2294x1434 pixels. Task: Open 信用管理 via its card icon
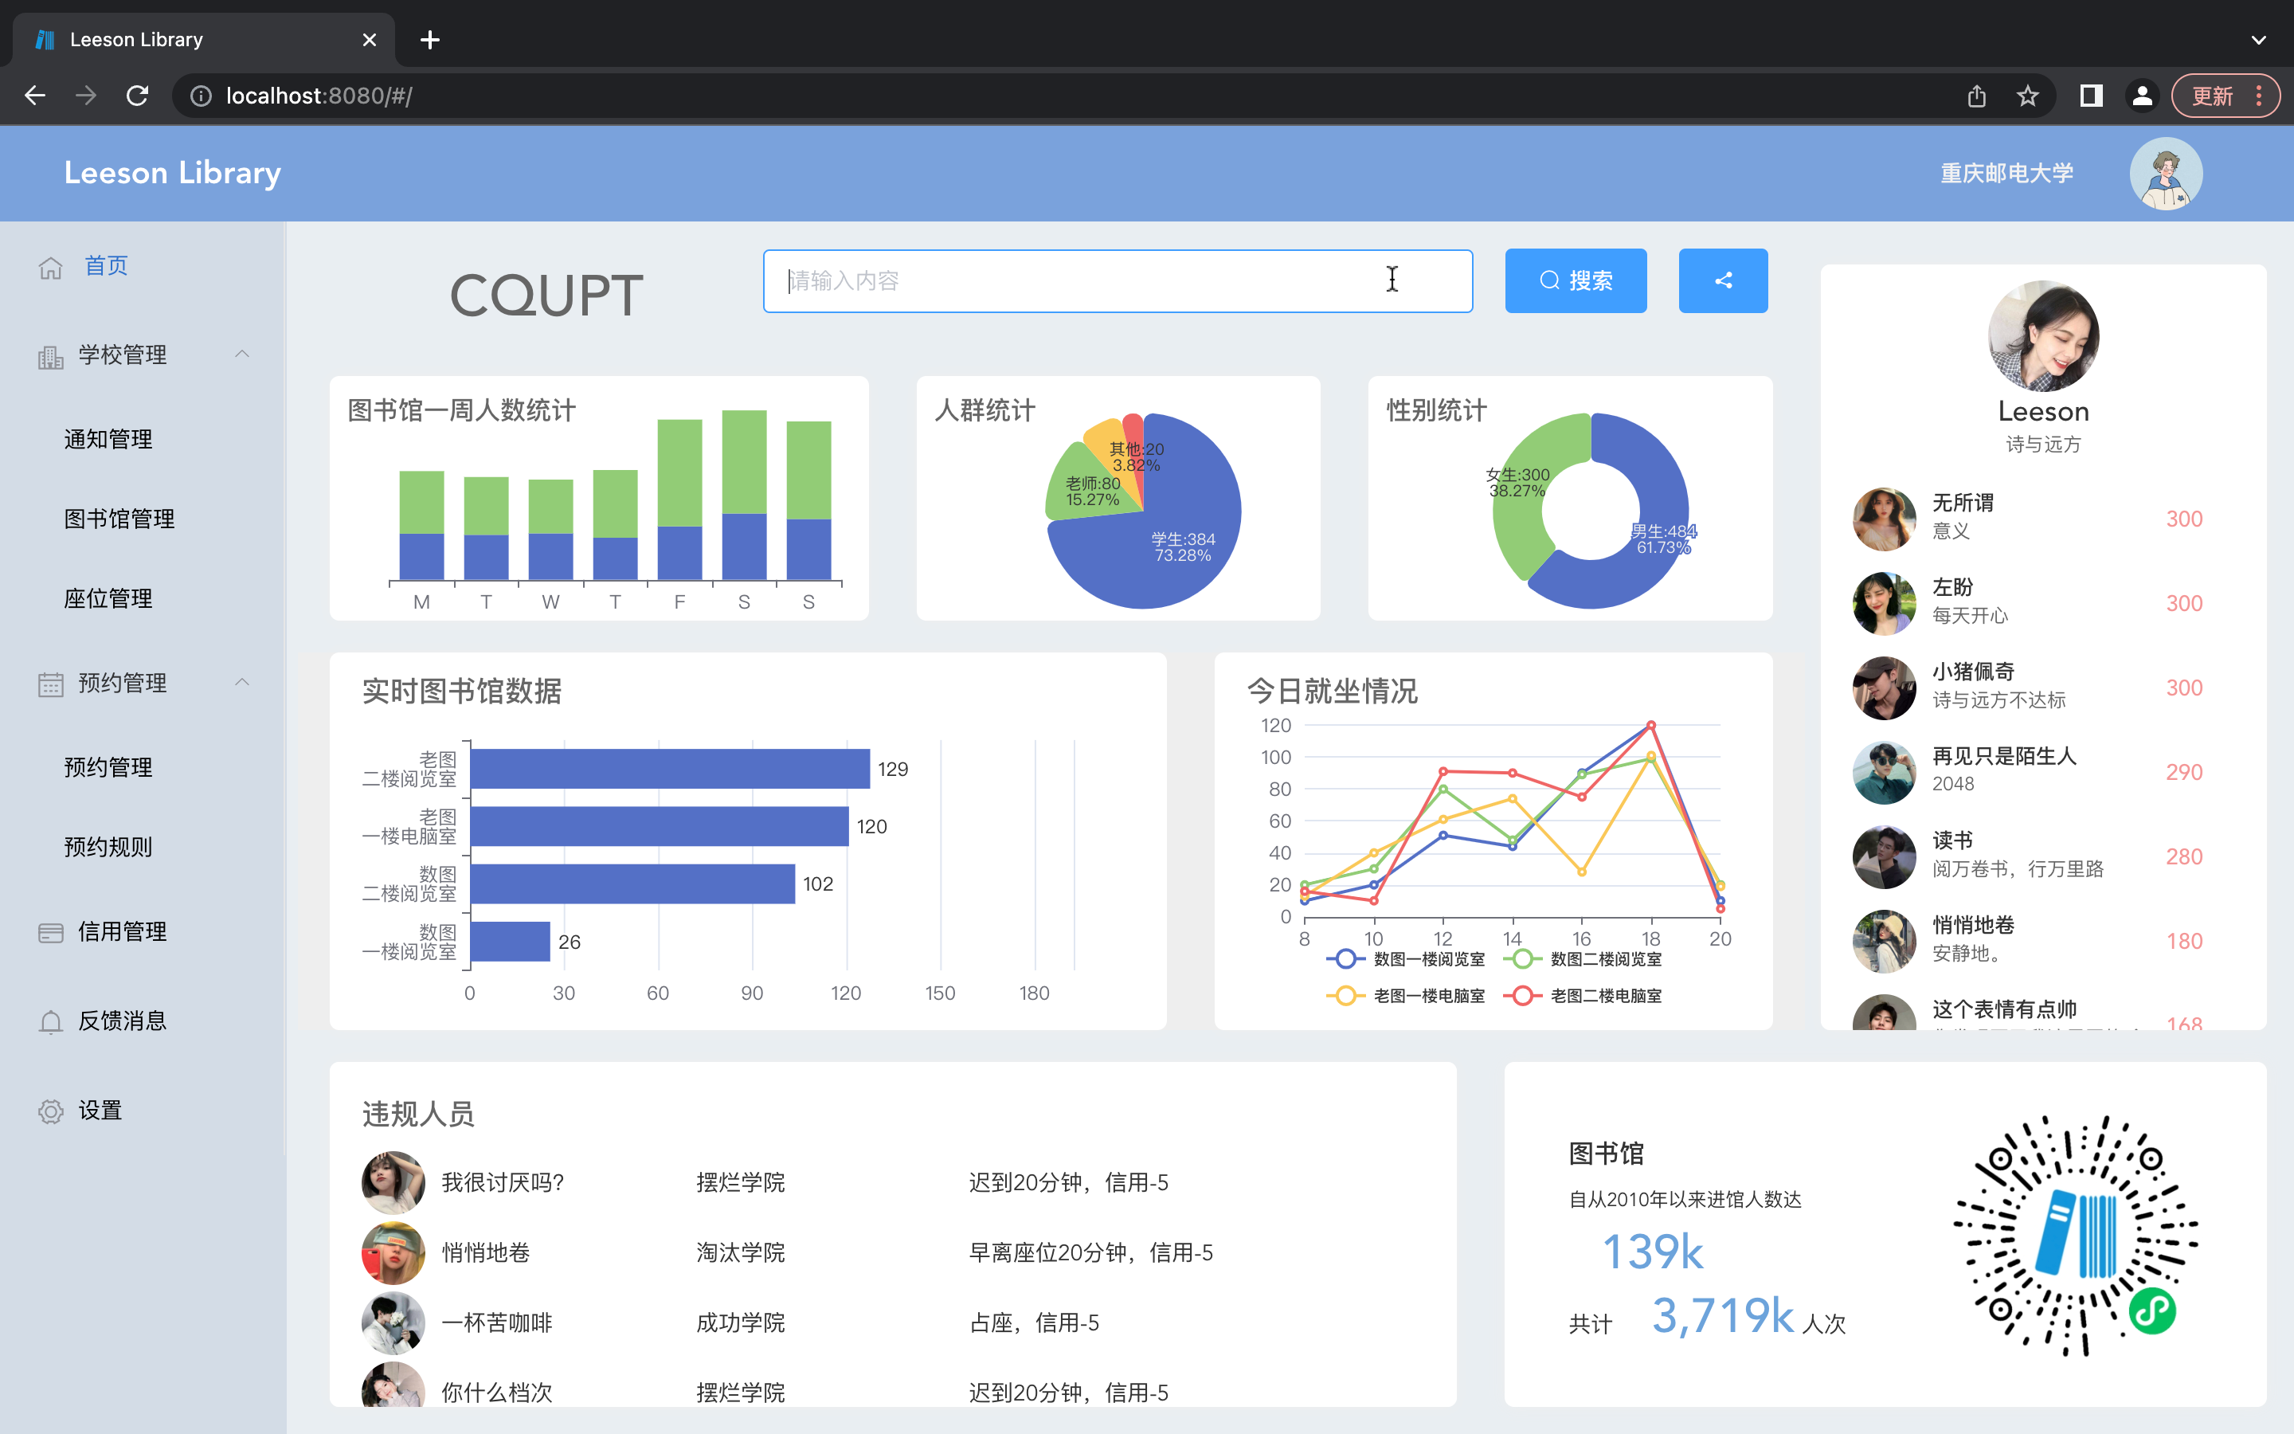[x=50, y=932]
